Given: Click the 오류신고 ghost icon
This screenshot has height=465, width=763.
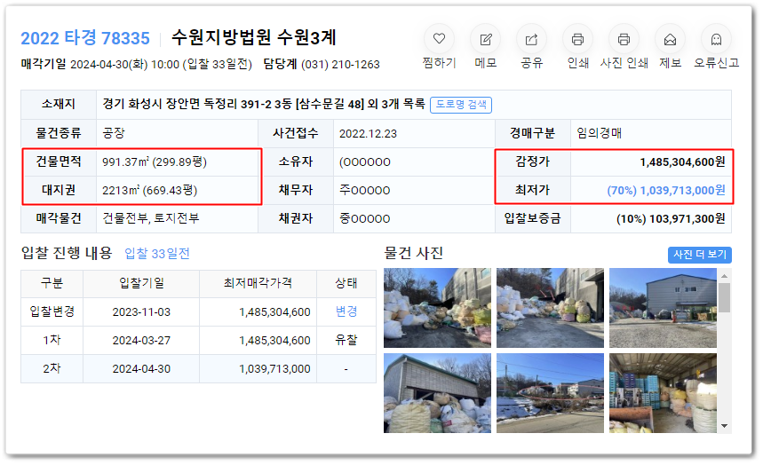Looking at the screenshot, I should 716,39.
